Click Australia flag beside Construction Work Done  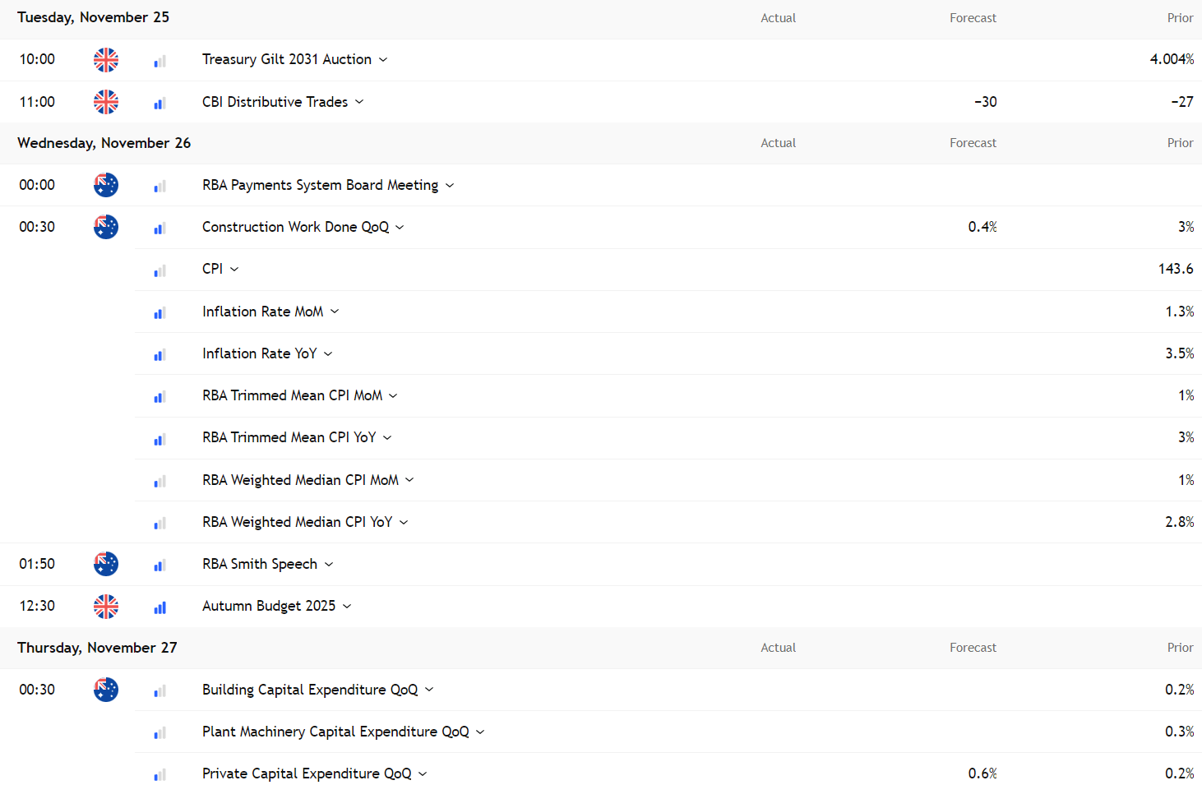tap(106, 227)
